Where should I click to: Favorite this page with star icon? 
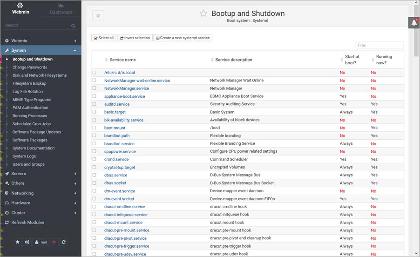point(203,14)
